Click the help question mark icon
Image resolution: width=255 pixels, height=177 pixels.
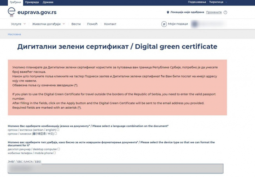tap(225, 13)
